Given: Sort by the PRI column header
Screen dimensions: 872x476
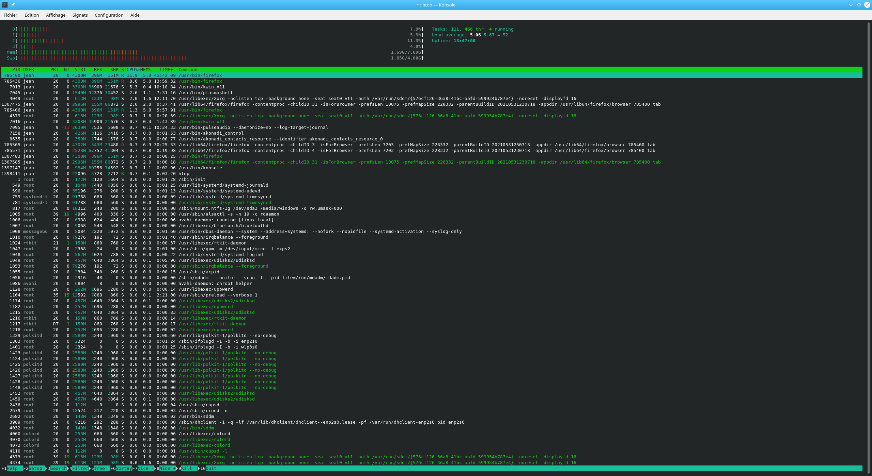Looking at the screenshot, I should 54,70.
